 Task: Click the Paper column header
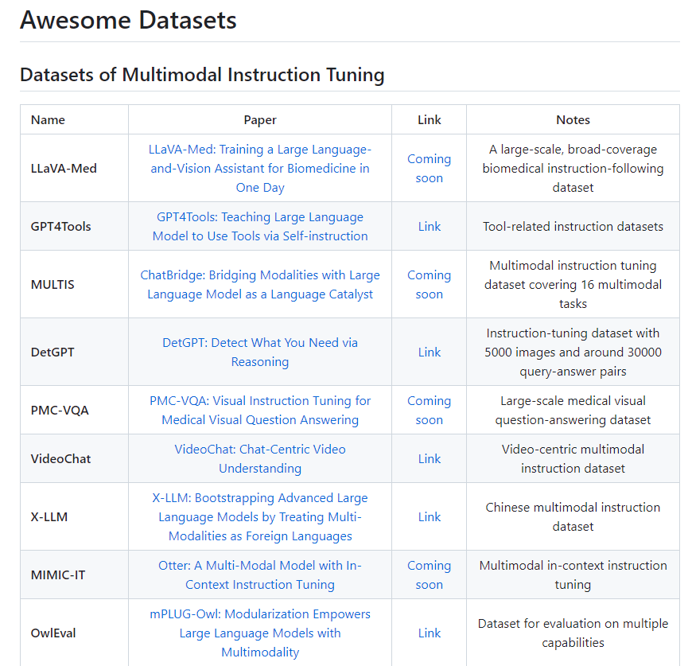coord(260,120)
